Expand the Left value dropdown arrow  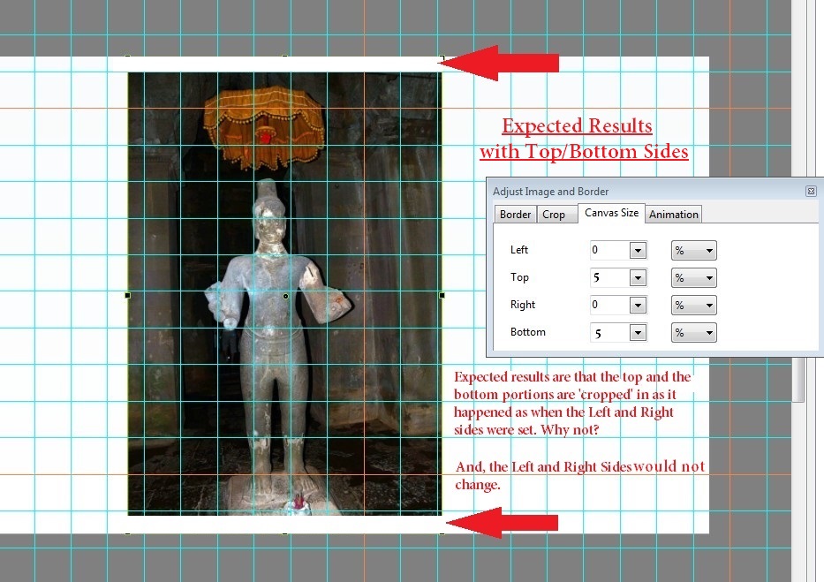(x=639, y=251)
